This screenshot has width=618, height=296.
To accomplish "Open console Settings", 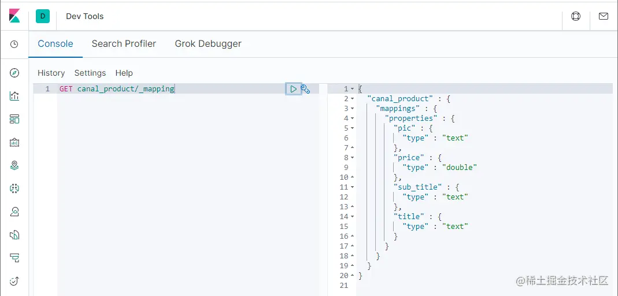I will click(90, 73).
